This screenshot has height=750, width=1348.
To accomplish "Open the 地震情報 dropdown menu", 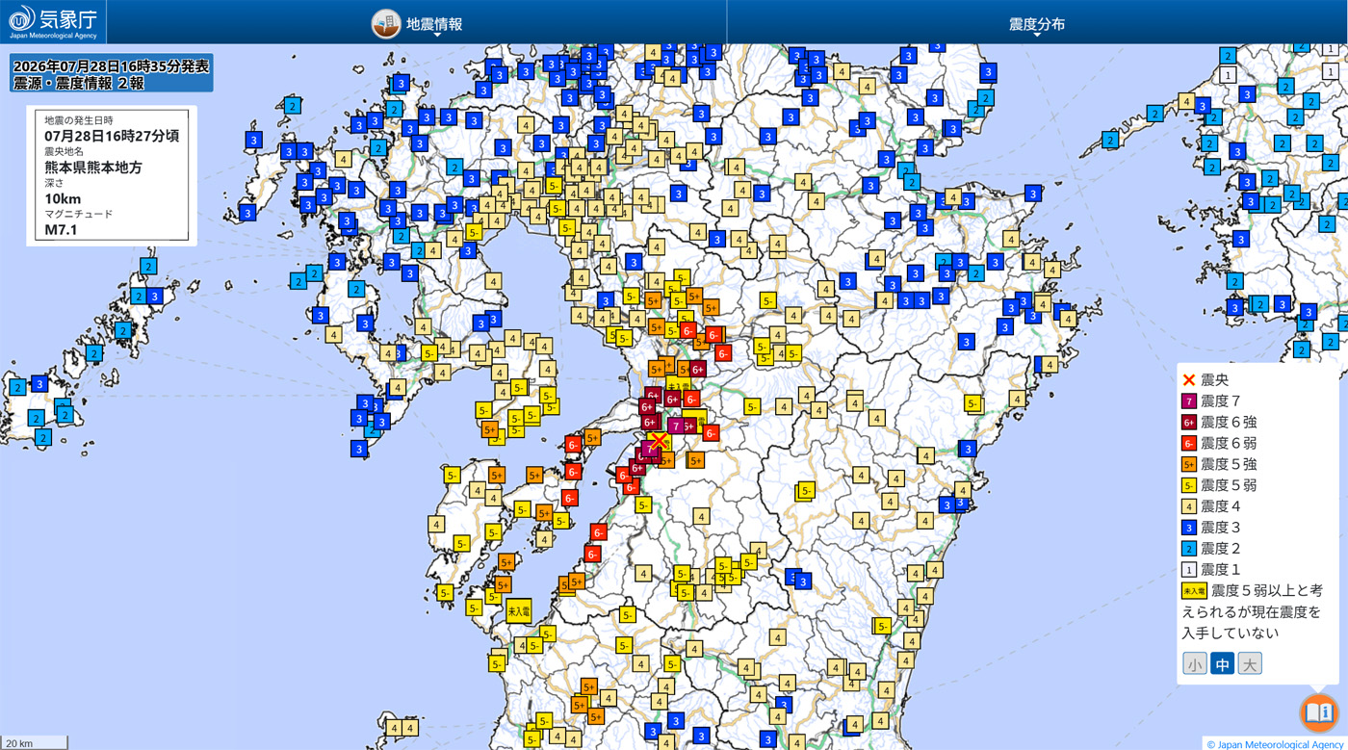I will 418,24.
